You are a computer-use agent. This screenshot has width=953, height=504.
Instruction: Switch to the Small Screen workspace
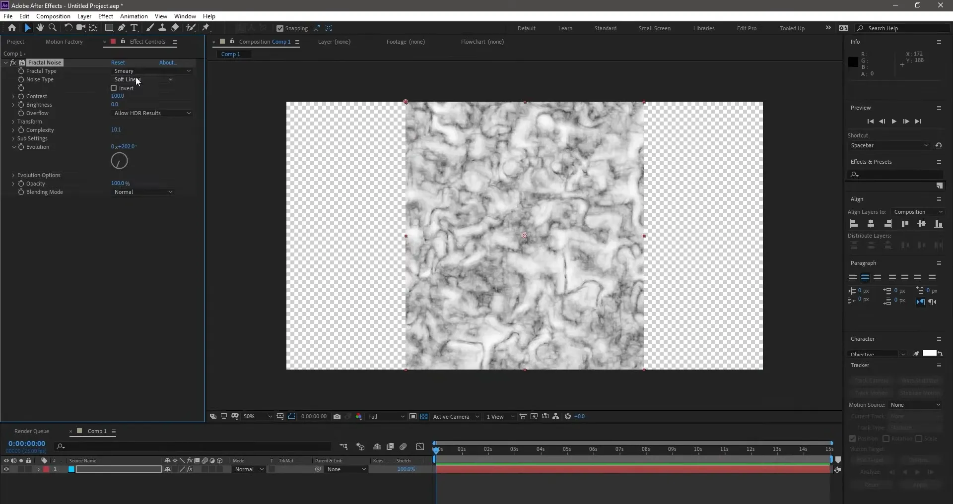[654, 28]
